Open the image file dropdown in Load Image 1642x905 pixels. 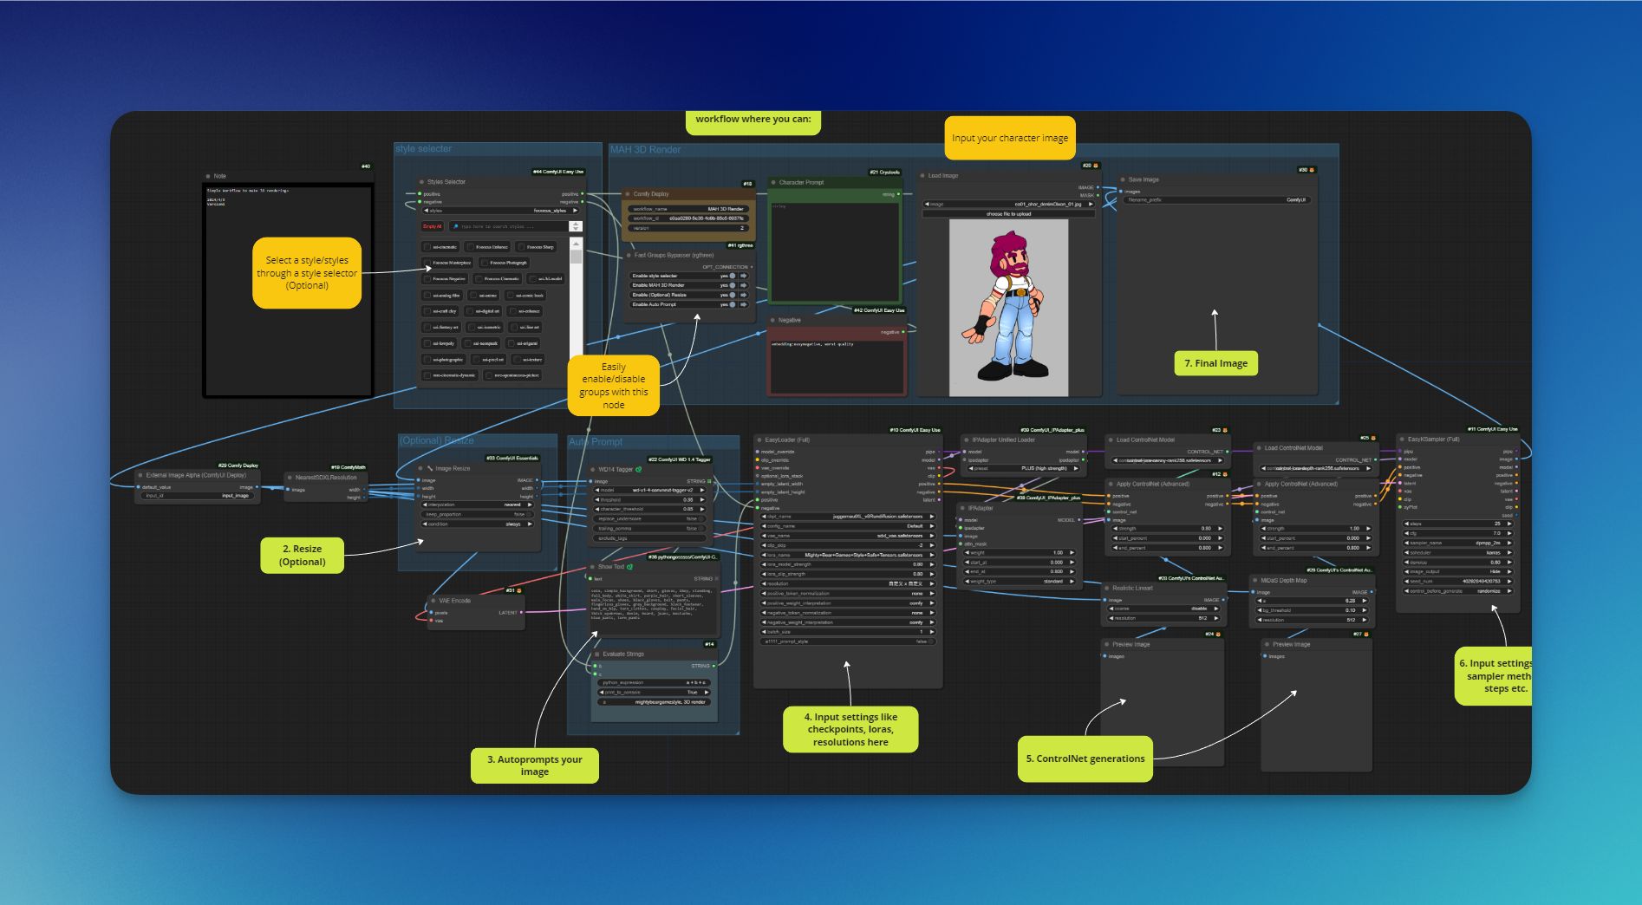click(x=1009, y=205)
